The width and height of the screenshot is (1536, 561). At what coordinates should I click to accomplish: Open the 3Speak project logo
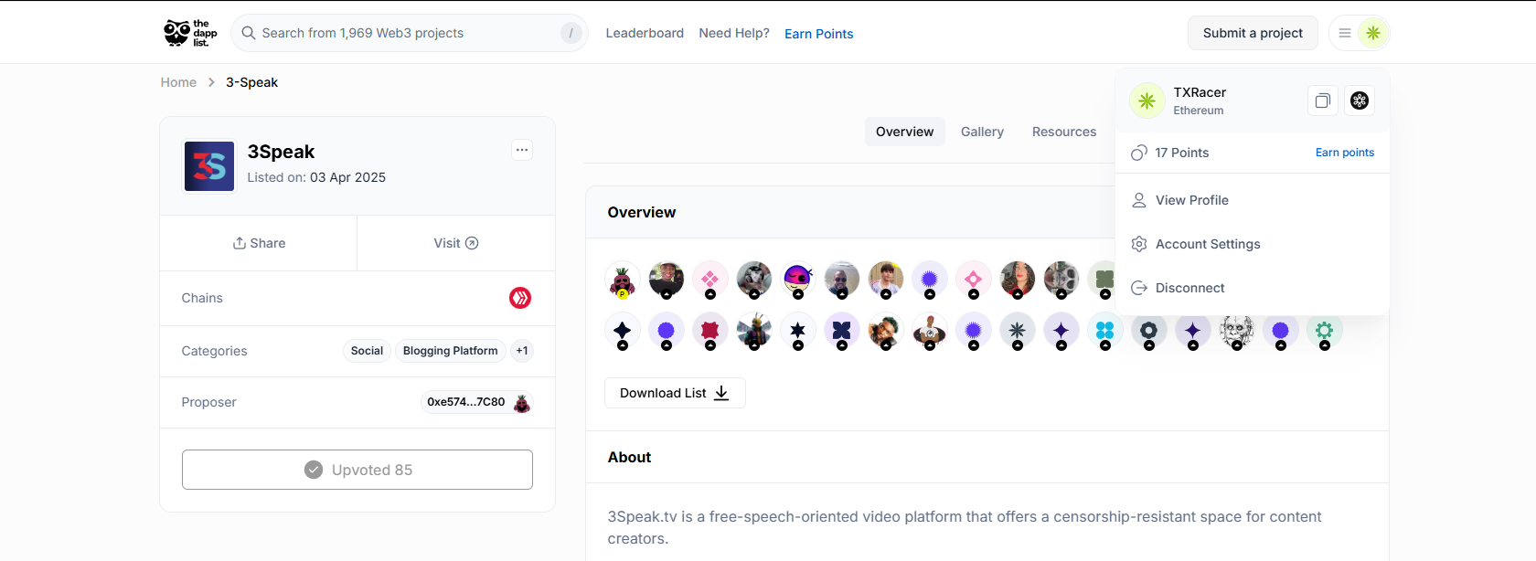[x=209, y=166]
